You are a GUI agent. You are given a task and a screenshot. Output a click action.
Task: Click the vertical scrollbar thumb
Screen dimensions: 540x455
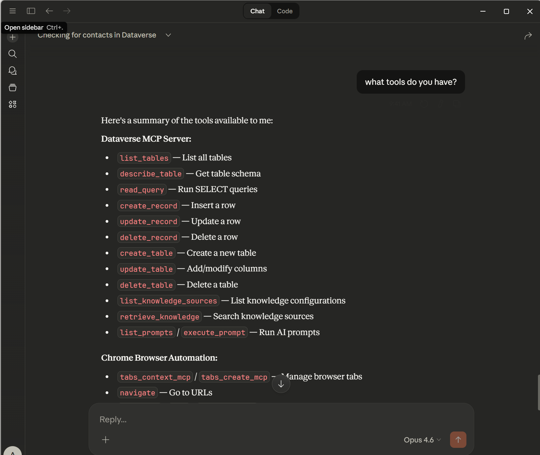(x=538, y=392)
